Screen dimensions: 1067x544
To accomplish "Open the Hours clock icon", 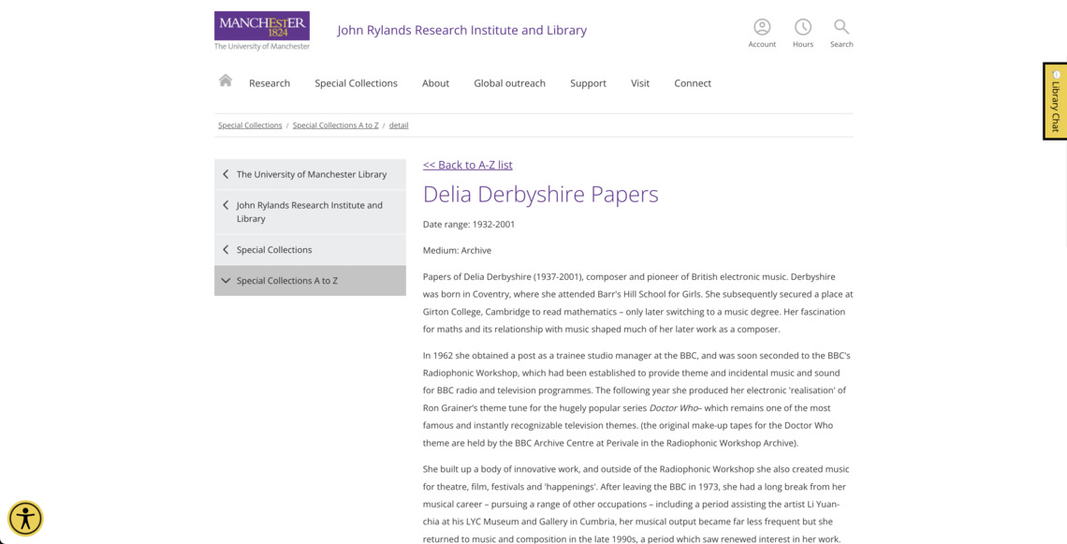I will tap(803, 28).
